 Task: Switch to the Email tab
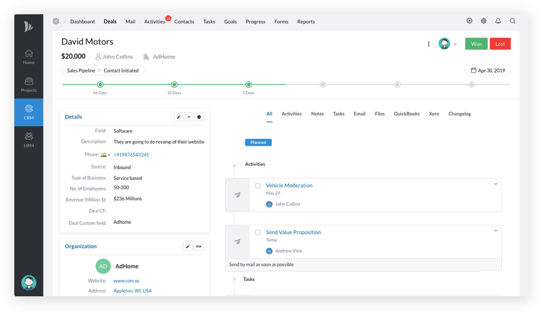coord(360,114)
